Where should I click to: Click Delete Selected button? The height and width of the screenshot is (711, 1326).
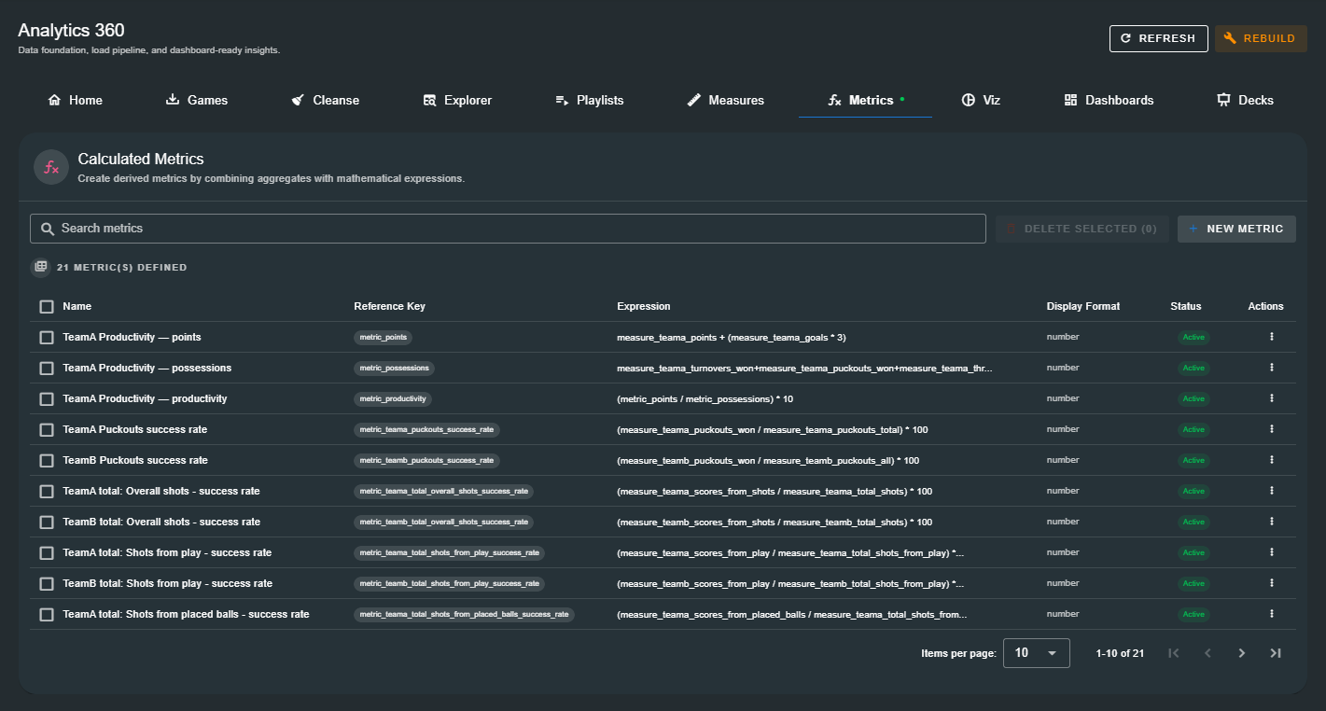(x=1082, y=229)
